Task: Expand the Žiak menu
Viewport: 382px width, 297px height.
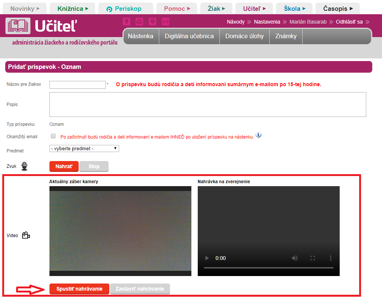Action: tap(216, 9)
